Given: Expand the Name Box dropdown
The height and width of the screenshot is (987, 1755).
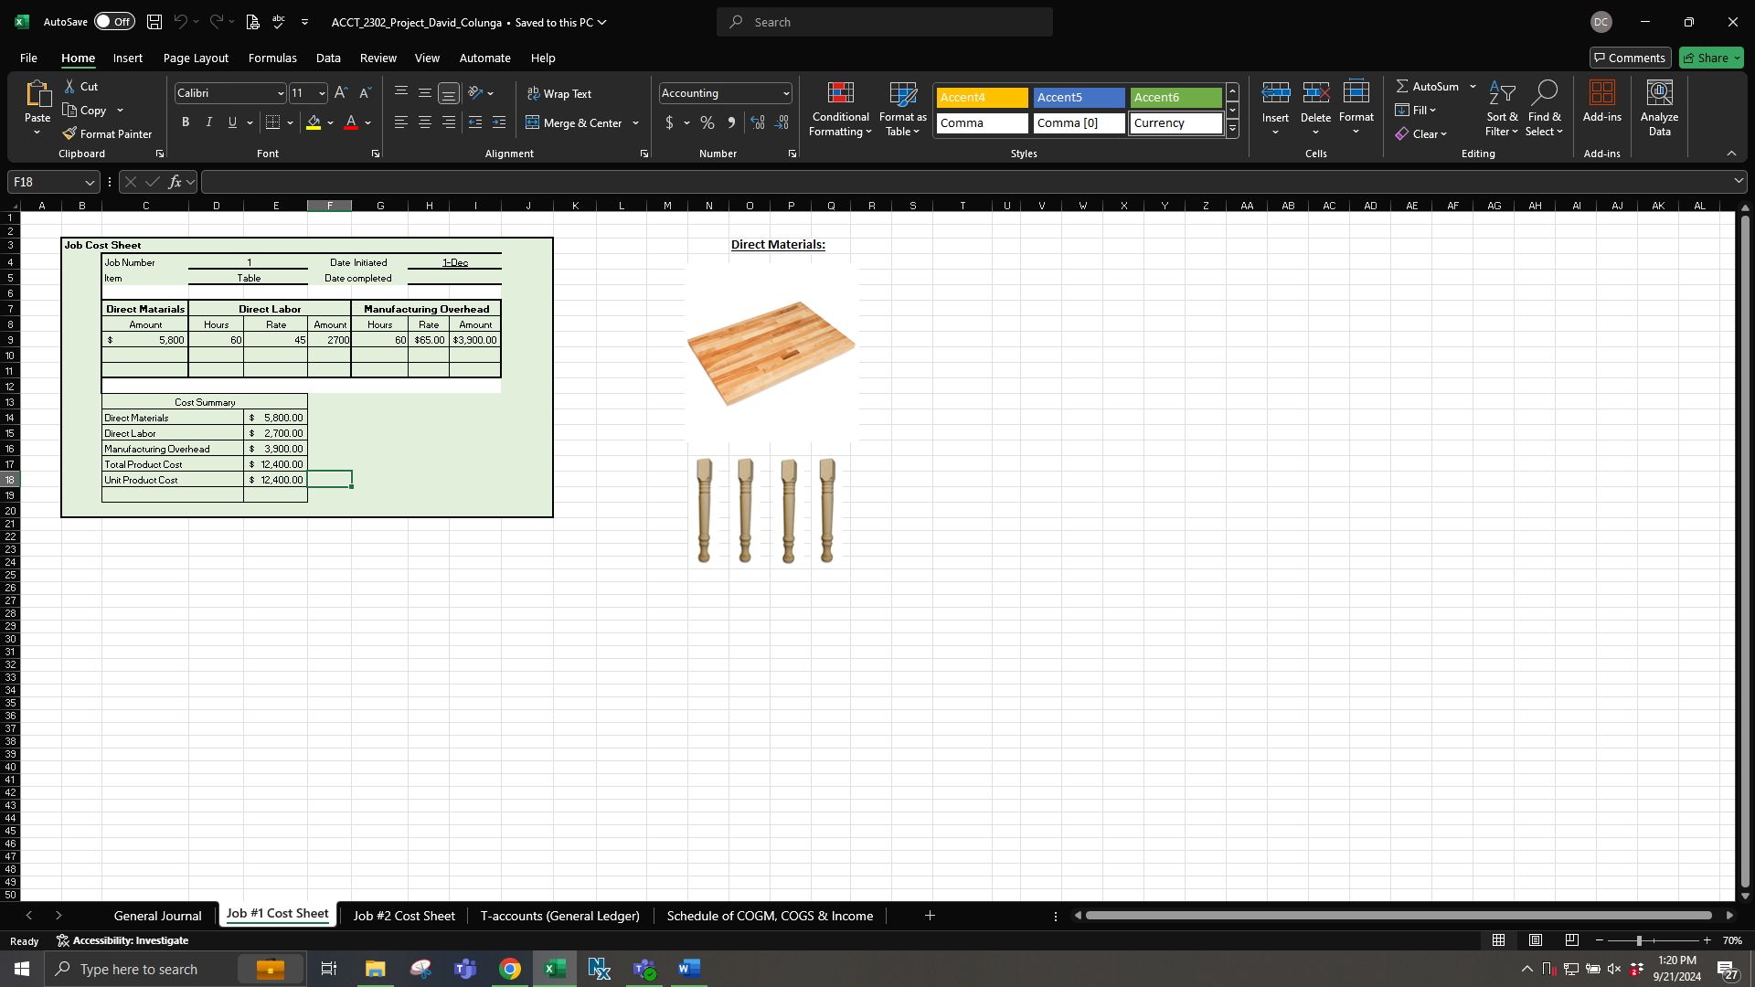Looking at the screenshot, I should tap(90, 182).
